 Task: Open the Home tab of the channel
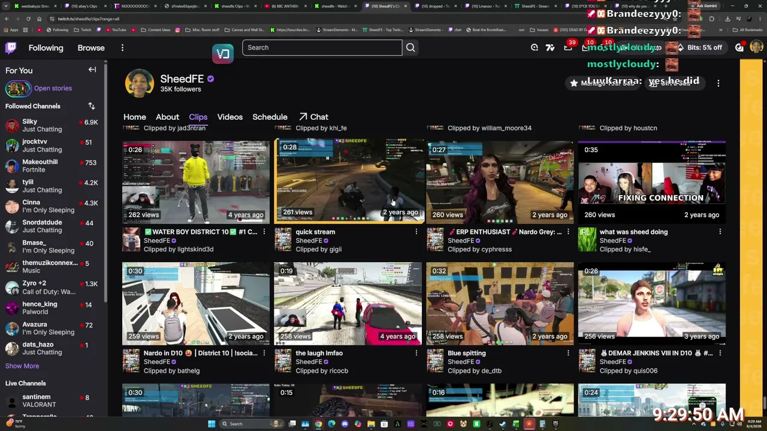tap(135, 117)
